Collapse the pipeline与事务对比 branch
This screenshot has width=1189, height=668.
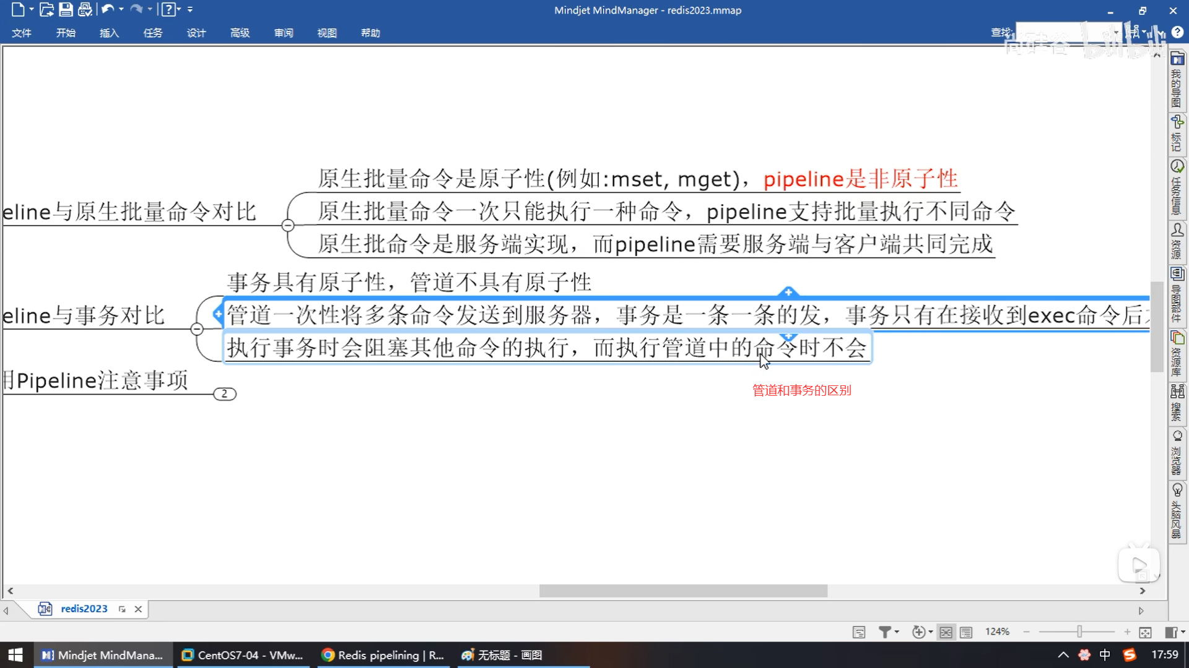click(197, 329)
